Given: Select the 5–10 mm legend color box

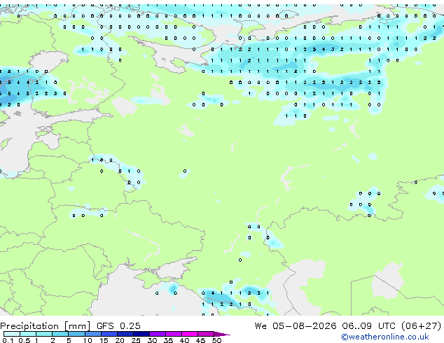Looking at the screenshot, I should click(x=77, y=334).
